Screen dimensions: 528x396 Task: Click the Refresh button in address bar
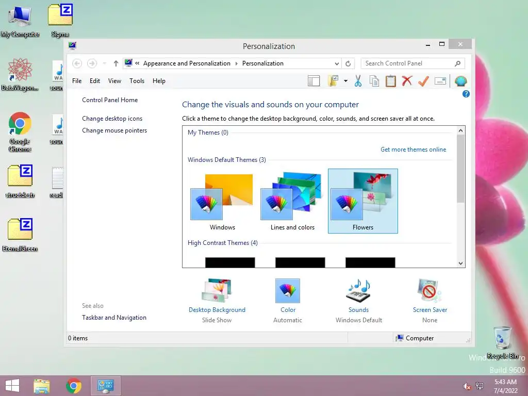pyautogui.click(x=348, y=63)
